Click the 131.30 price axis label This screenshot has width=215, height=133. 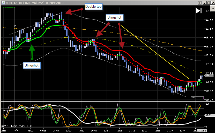(209, 46)
